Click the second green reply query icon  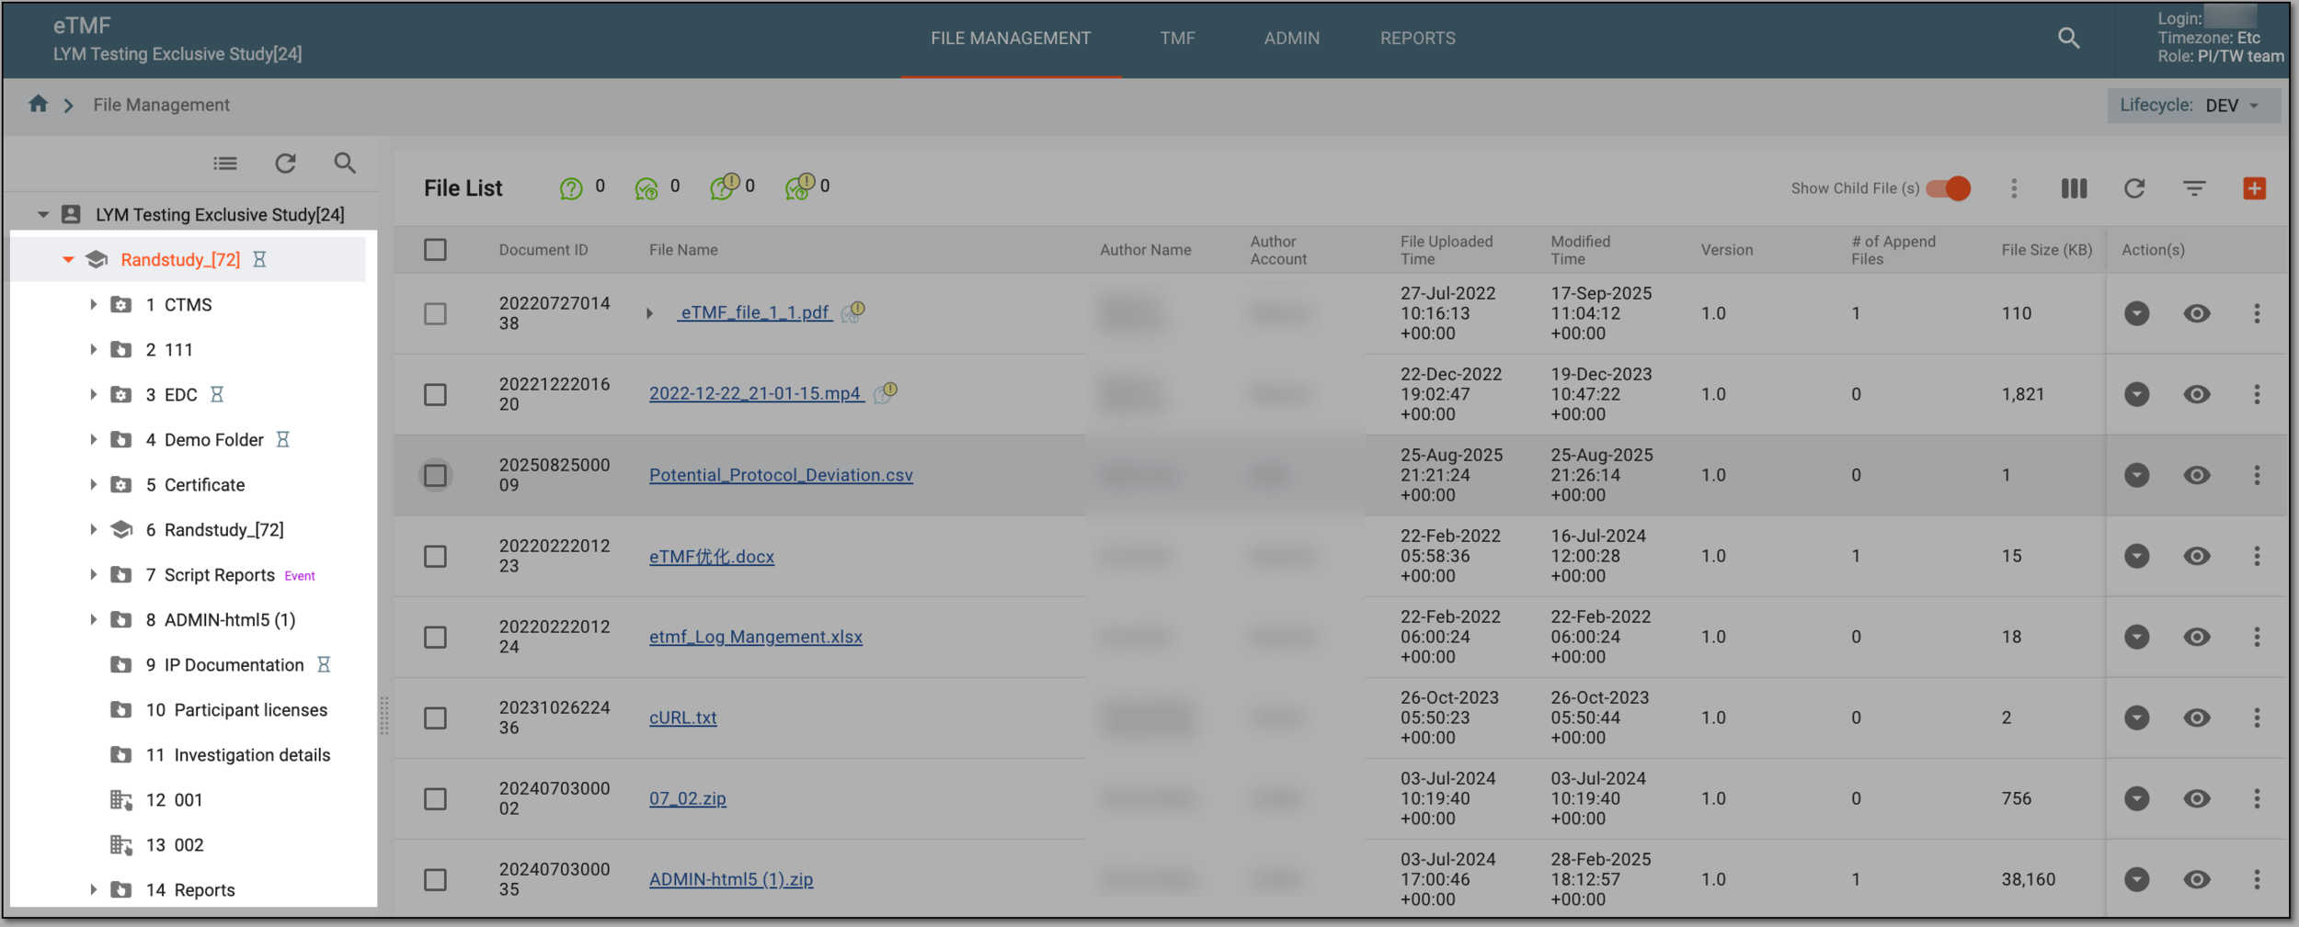pos(646,188)
